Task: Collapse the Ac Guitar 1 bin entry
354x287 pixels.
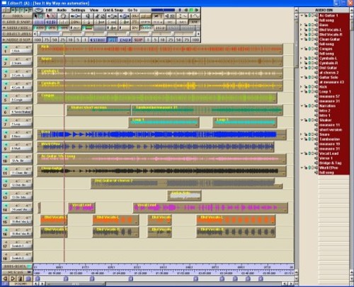Action: coord(302,16)
